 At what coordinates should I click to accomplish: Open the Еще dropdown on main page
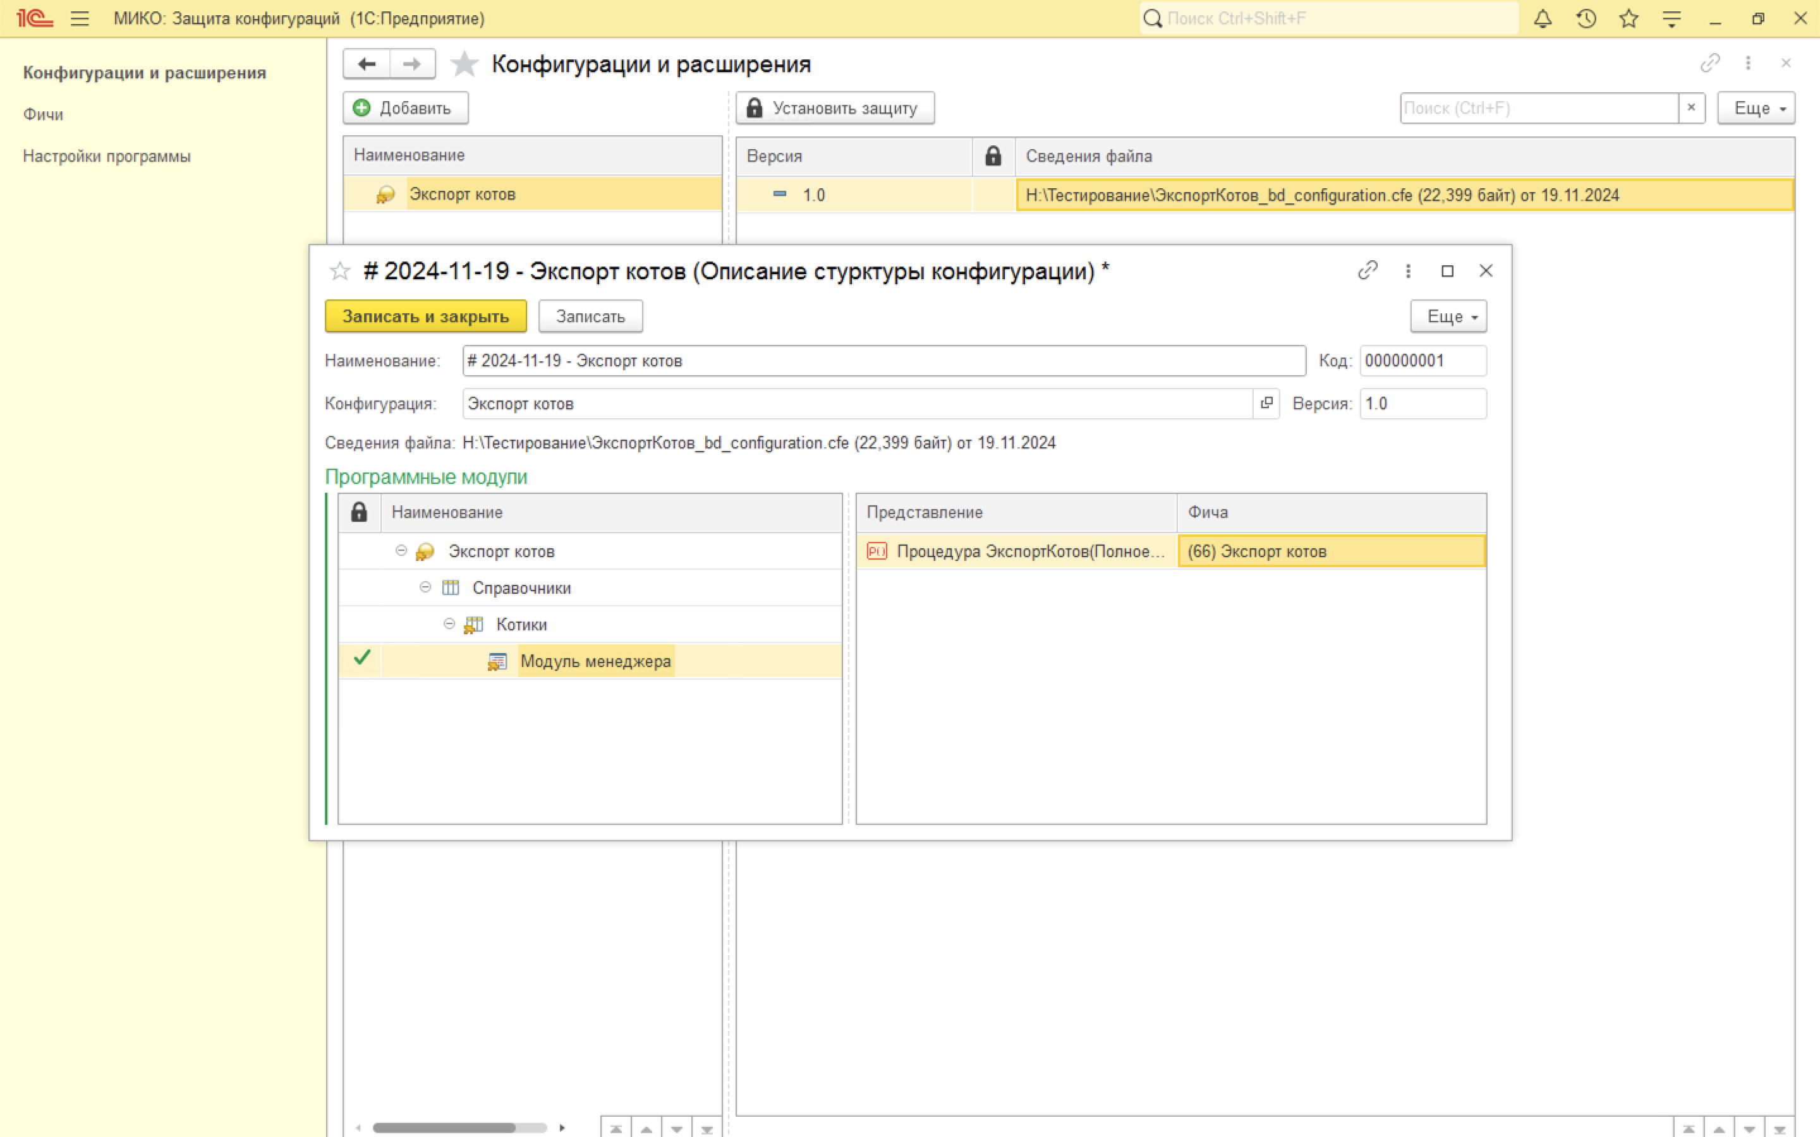coord(1756,107)
